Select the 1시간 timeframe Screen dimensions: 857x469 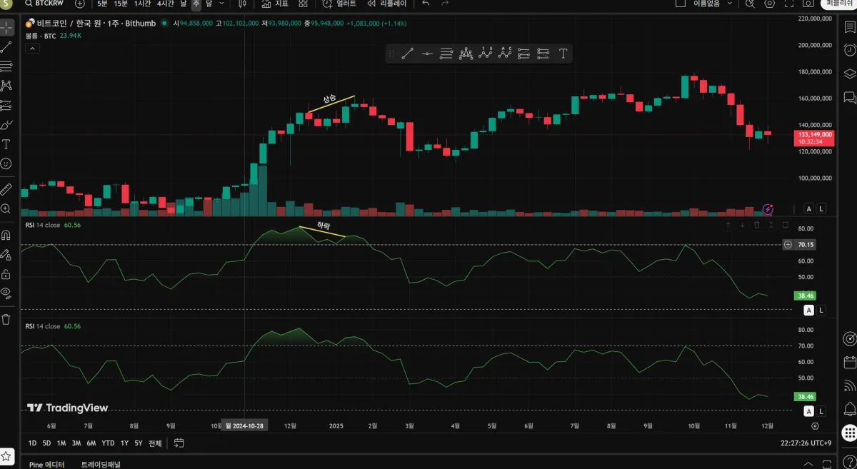click(142, 4)
